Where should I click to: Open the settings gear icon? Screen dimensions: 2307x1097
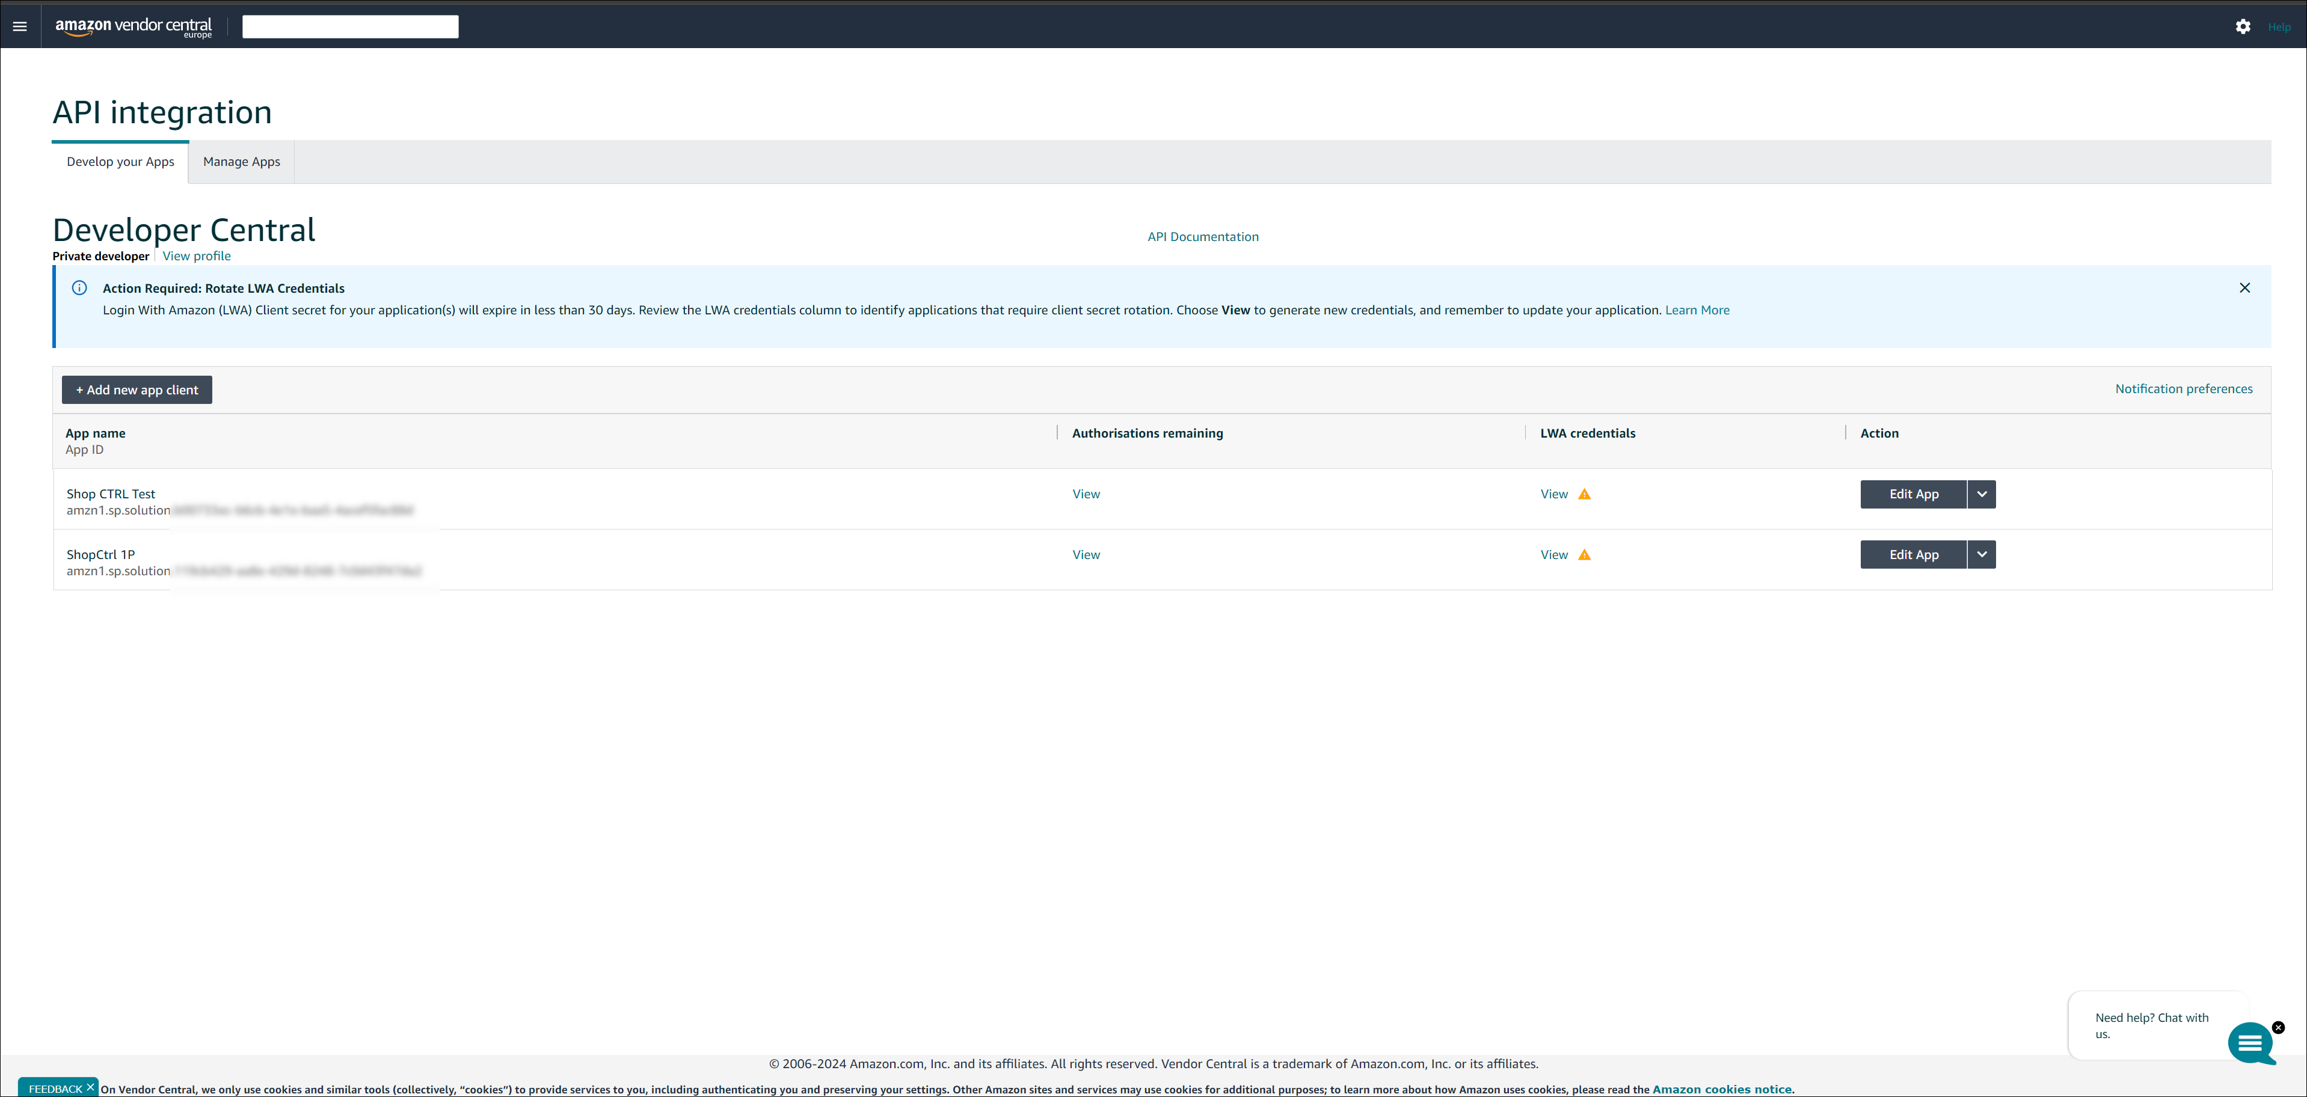click(2243, 27)
